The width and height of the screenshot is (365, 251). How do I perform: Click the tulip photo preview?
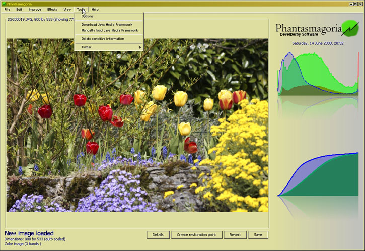click(x=137, y=125)
